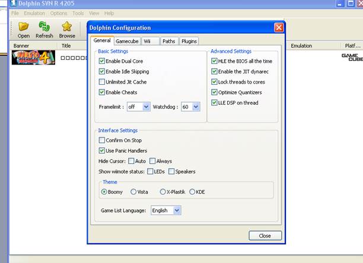Screen dimensions: 363x263
Task: Select the Boomy theme radio button
Action: [x=104, y=192]
